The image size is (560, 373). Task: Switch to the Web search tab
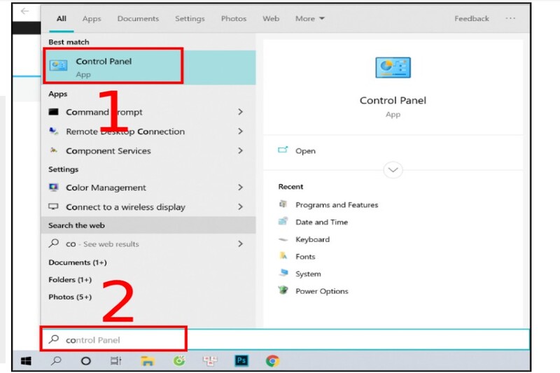[271, 19]
